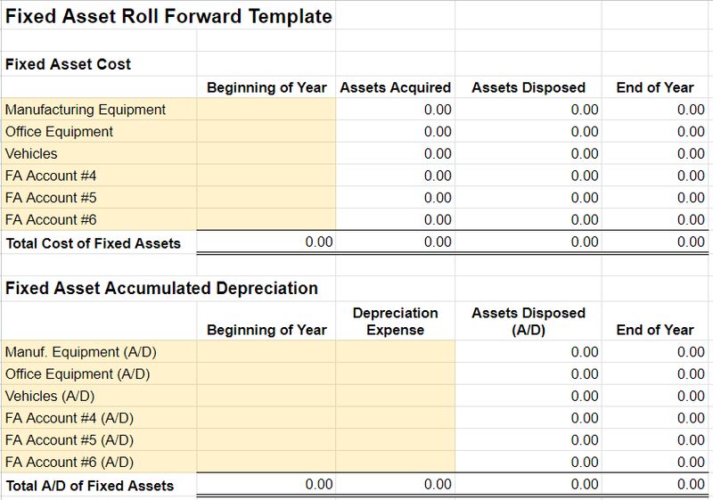
Task: Select the Assets Disposed (A/D) column header
Action: click(529, 322)
